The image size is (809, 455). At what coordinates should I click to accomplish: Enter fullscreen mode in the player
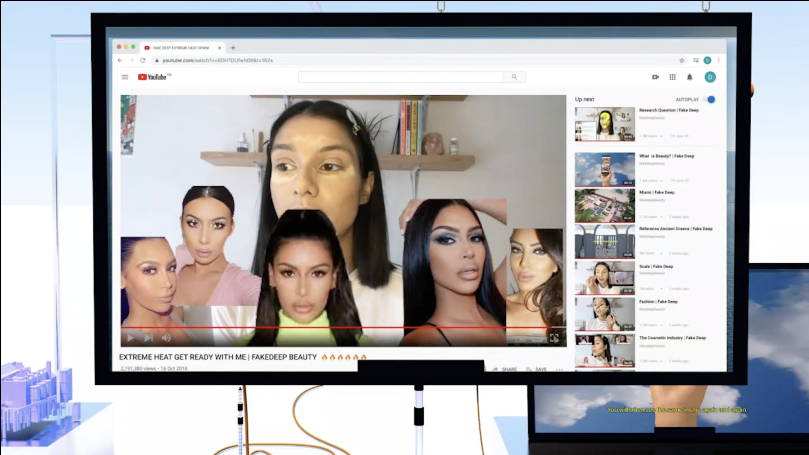[x=554, y=338]
